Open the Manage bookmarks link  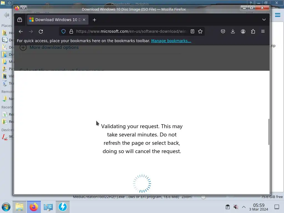pos(171,41)
